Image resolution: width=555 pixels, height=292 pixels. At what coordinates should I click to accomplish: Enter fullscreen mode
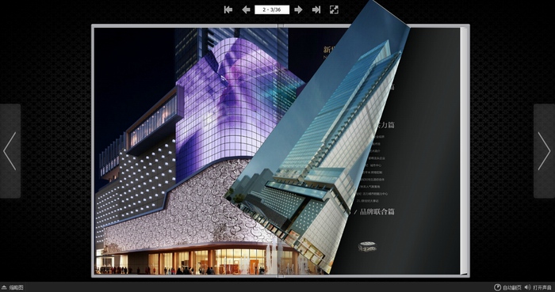click(334, 9)
